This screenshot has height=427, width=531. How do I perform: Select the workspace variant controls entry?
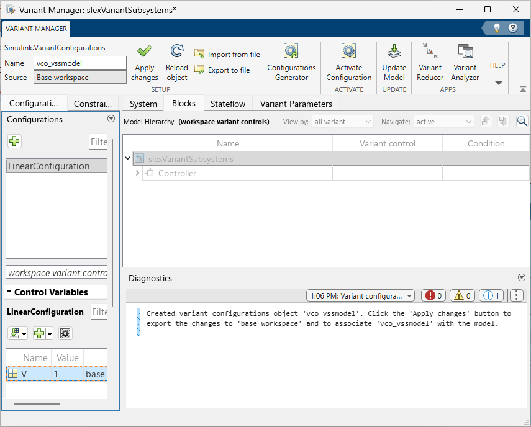click(x=57, y=272)
